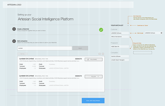Select LinkedIn Search Navigator in the watchlist
The image size is (165, 106).
click(x=120, y=60)
